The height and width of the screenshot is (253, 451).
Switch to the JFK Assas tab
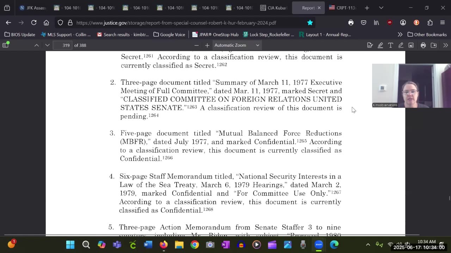click(x=32, y=8)
